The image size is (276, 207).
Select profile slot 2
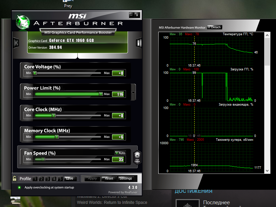pos(41,179)
